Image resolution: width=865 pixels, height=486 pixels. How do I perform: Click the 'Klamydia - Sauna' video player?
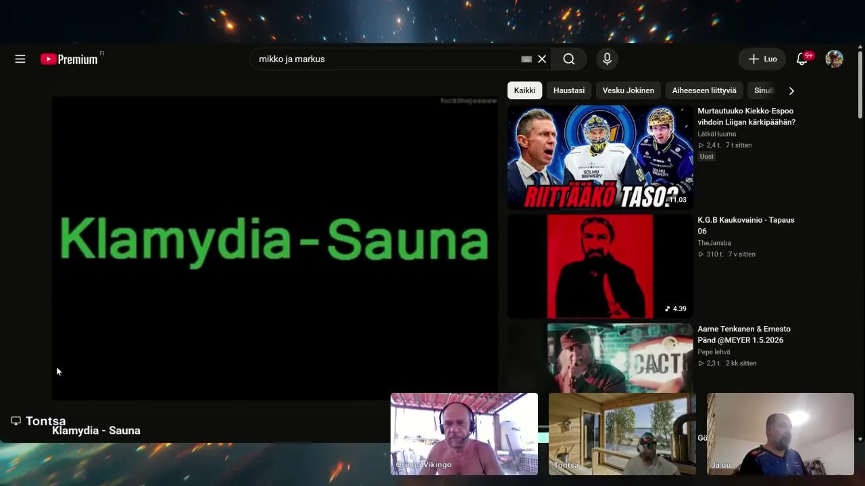(274, 248)
